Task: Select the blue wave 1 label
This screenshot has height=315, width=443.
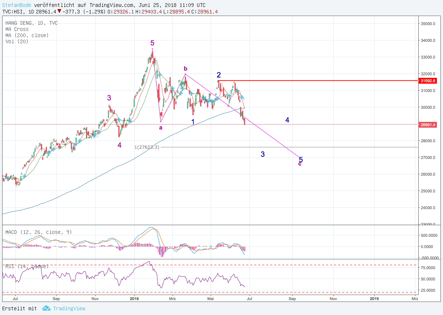Action: click(193, 121)
